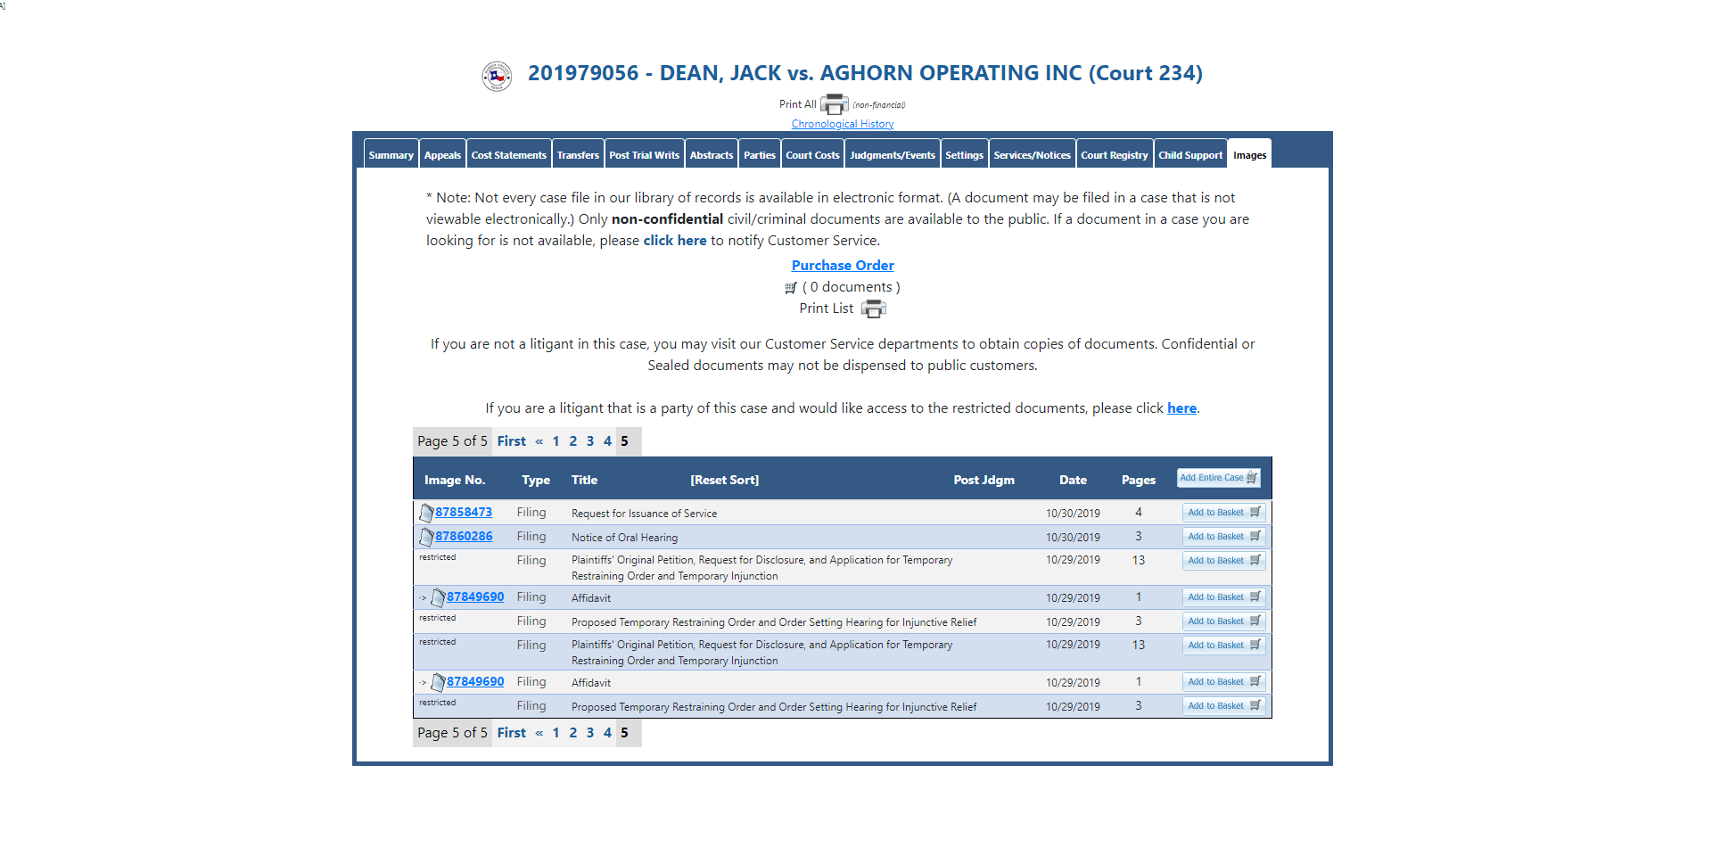Open the Purchase Order link
The height and width of the screenshot is (864, 1712).
point(843,266)
